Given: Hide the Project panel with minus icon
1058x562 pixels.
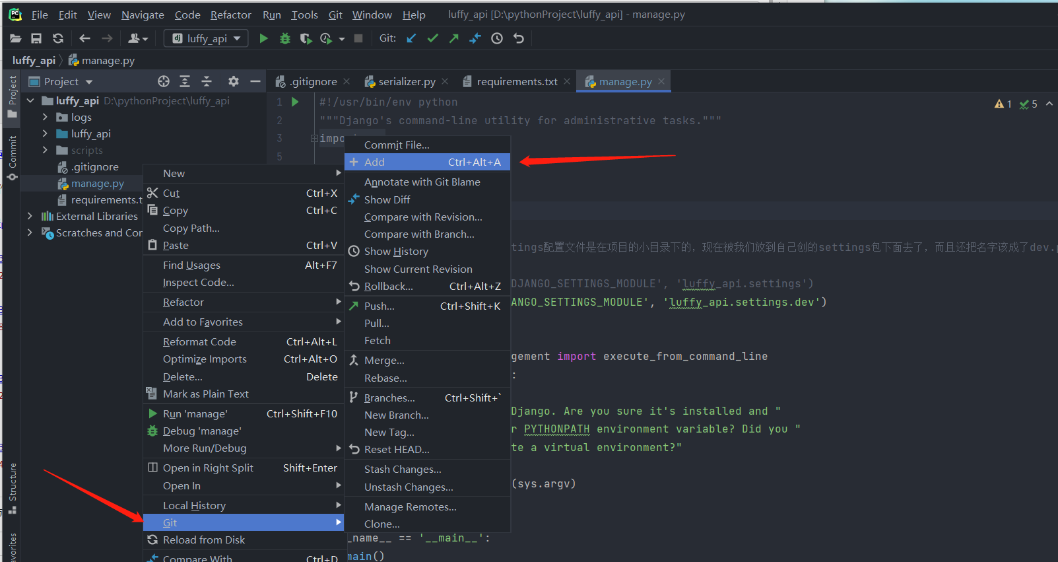Looking at the screenshot, I should click(255, 81).
